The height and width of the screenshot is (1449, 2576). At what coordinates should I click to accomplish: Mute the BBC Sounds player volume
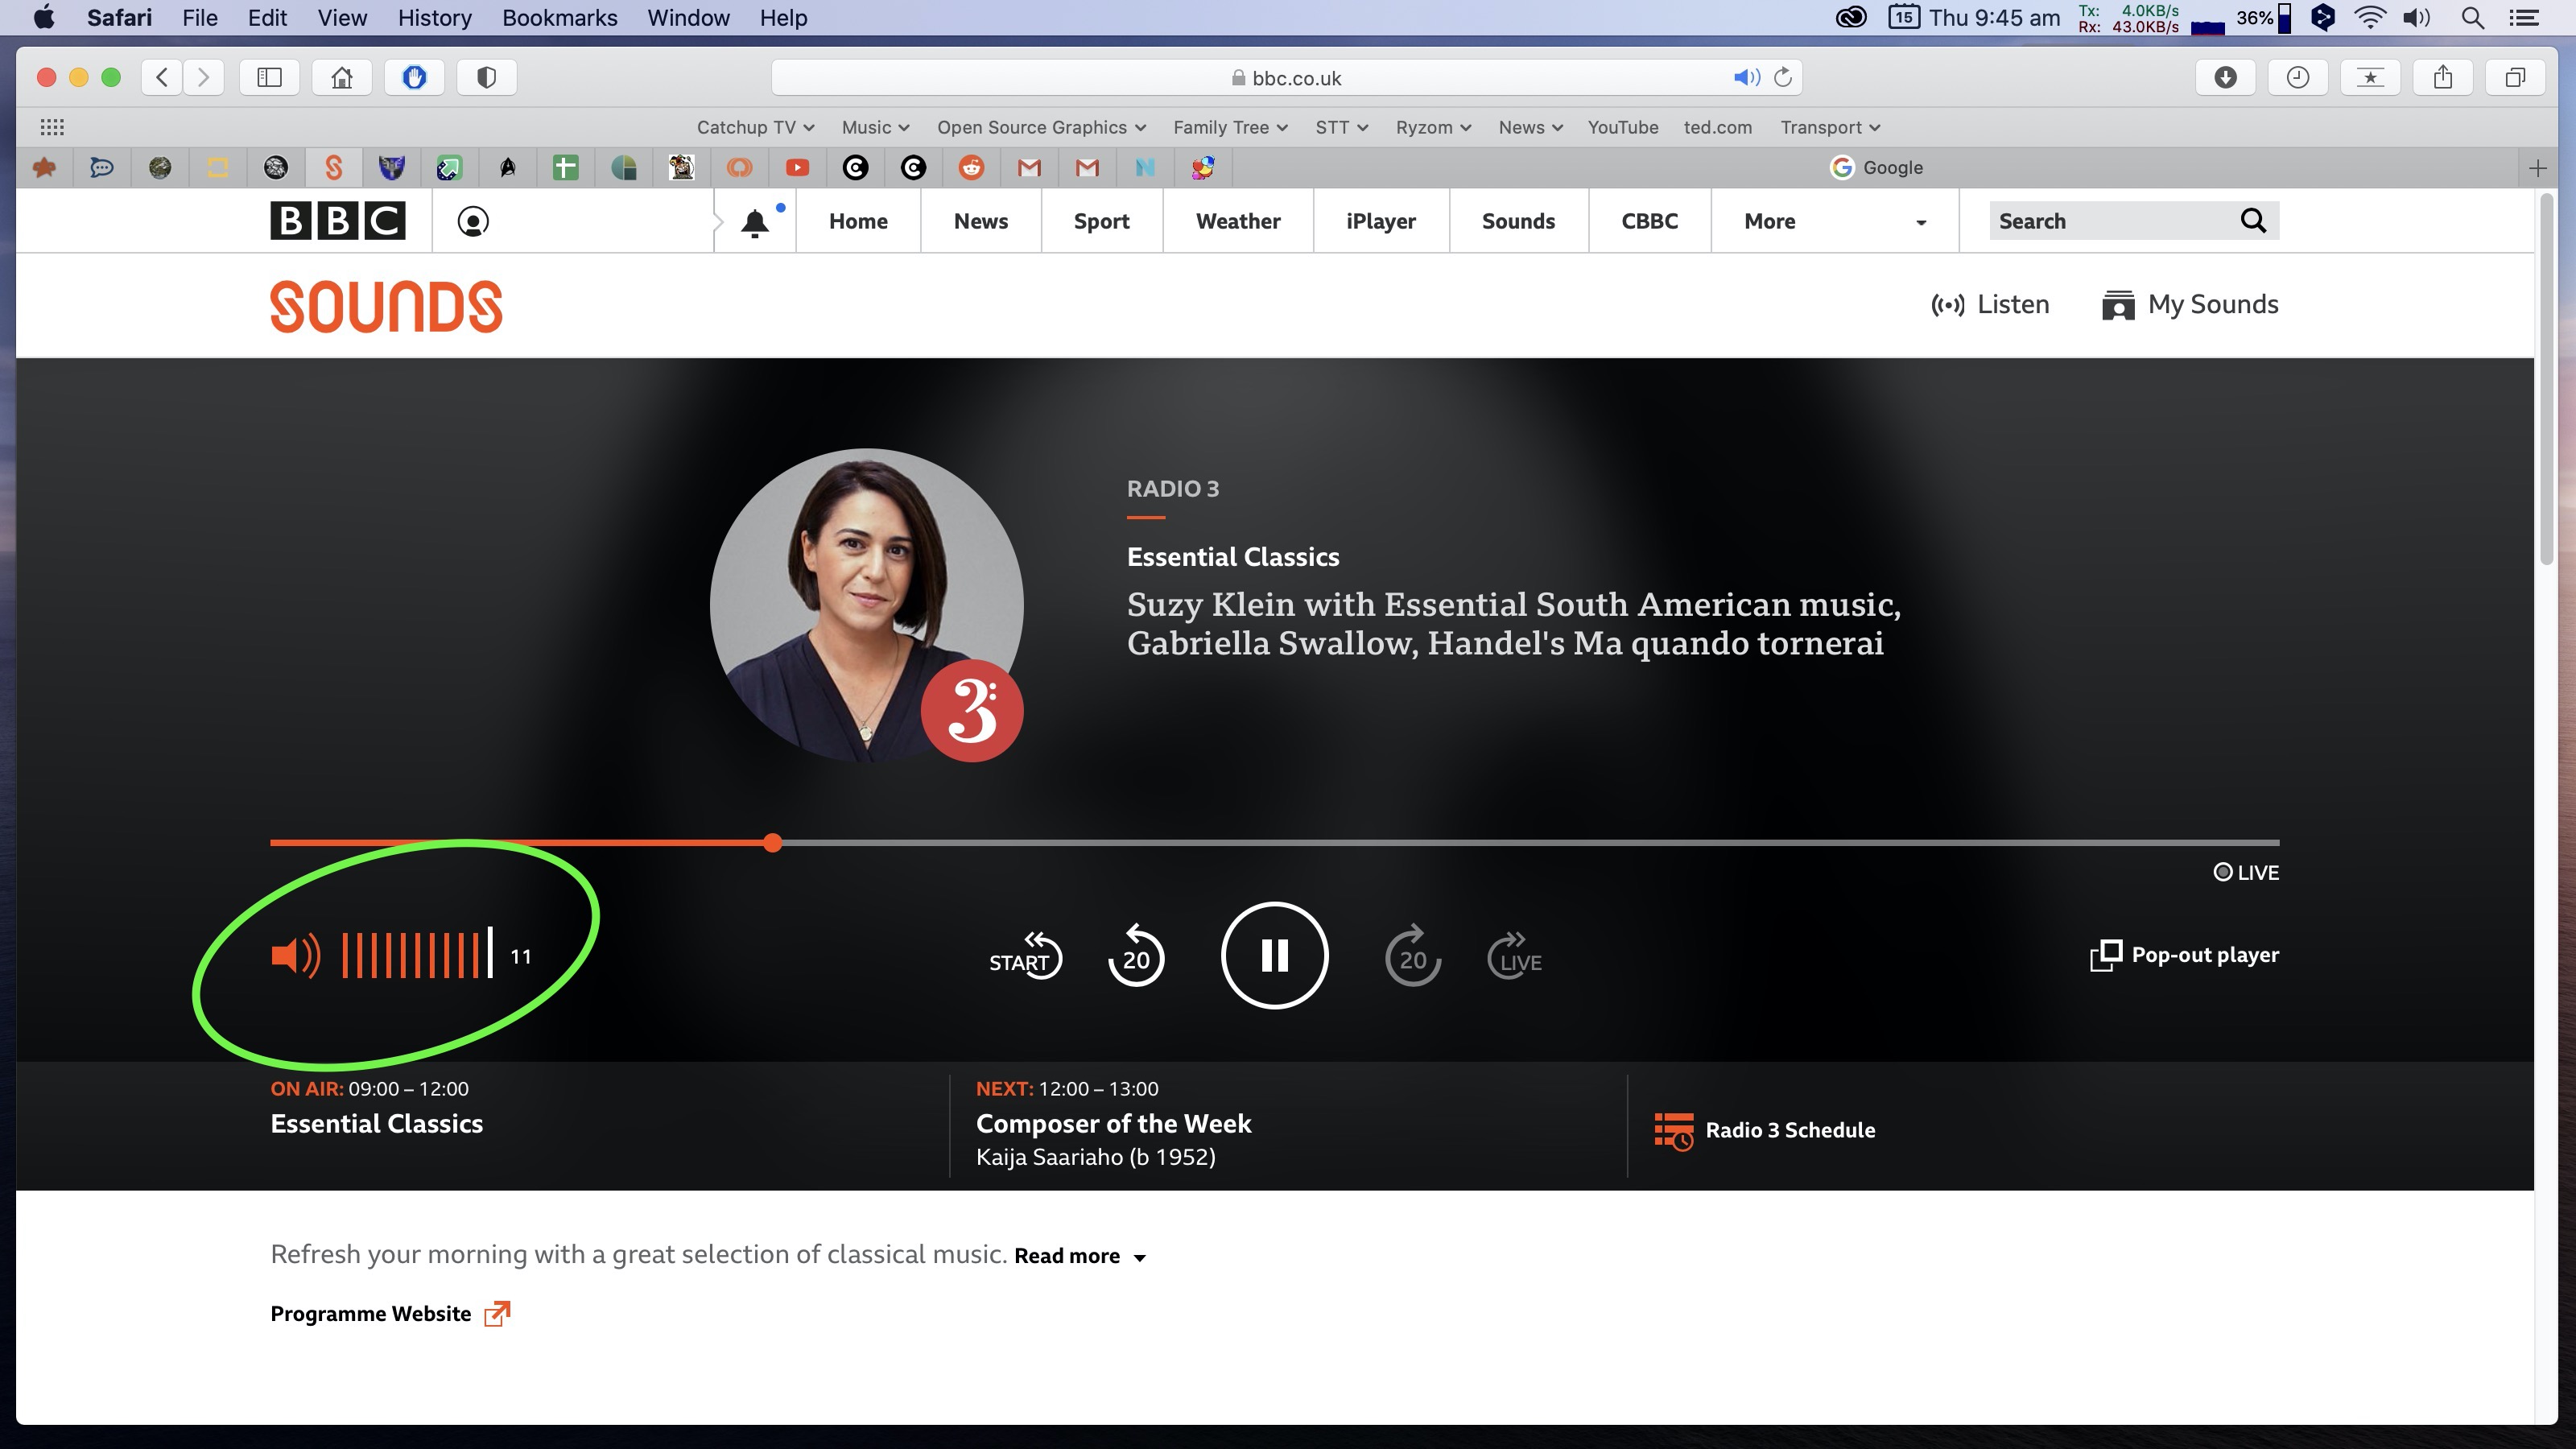[294, 956]
